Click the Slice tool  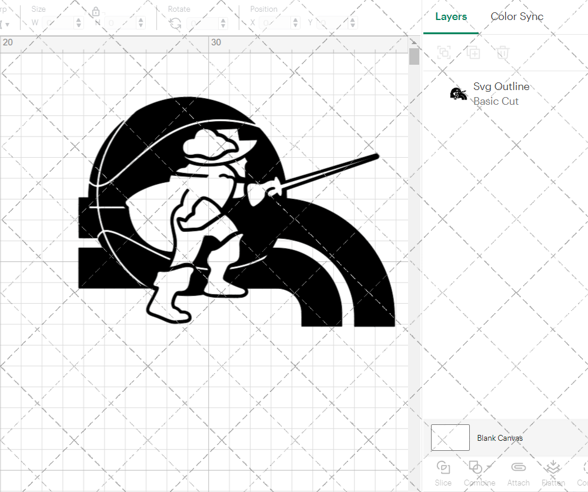tap(443, 474)
